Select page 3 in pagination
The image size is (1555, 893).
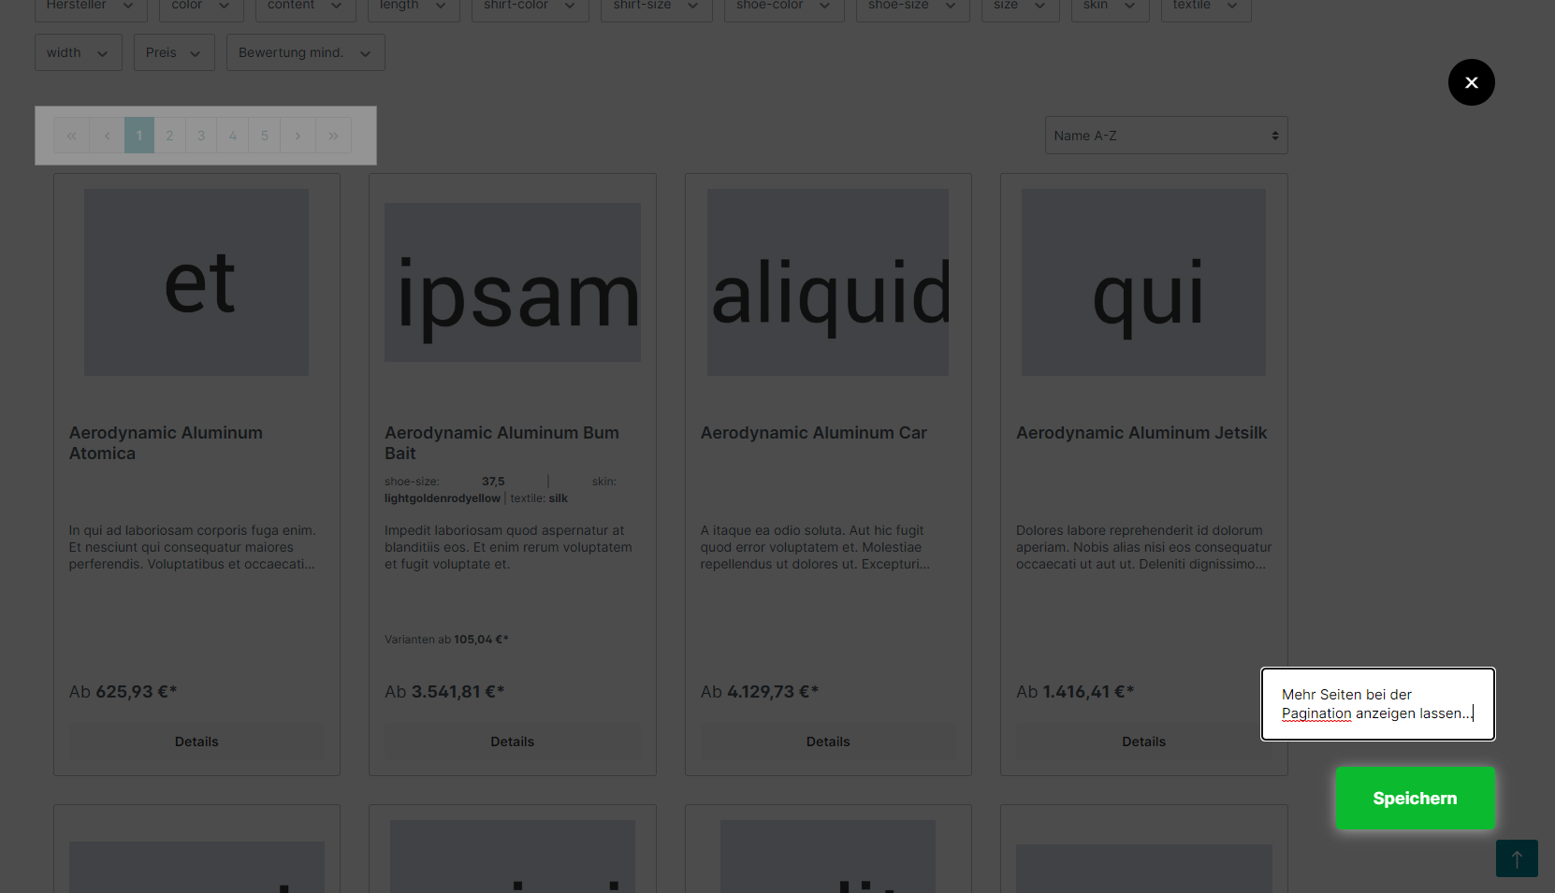(x=201, y=136)
